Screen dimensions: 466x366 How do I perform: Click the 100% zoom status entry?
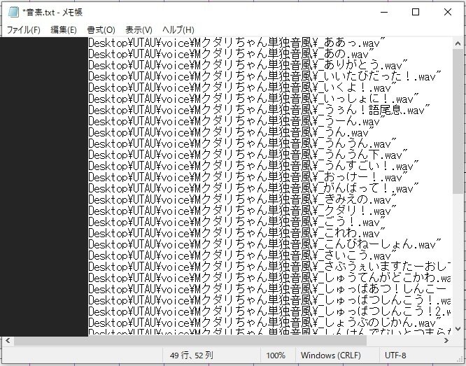(276, 356)
